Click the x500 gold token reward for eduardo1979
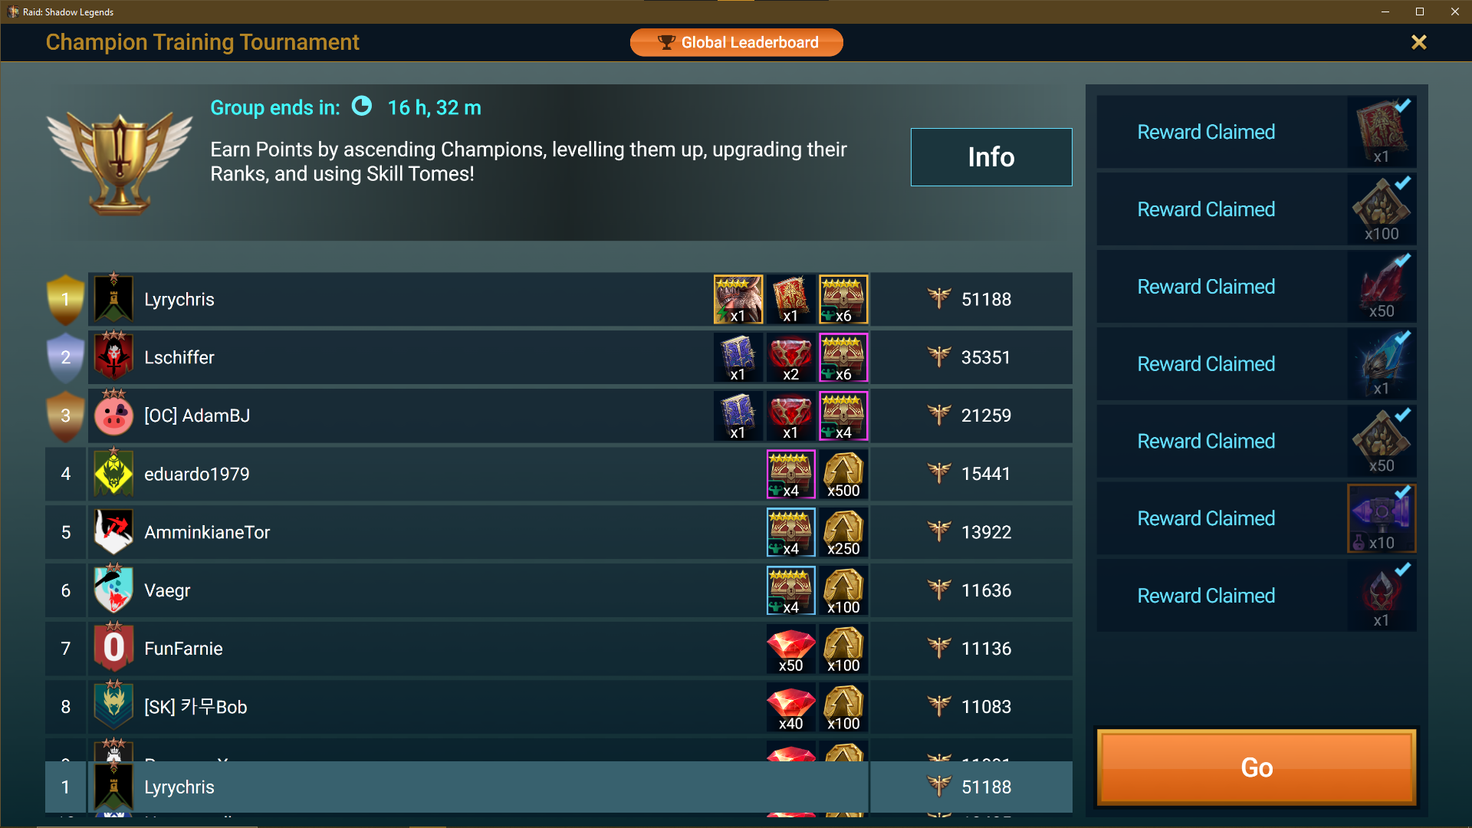 843,474
